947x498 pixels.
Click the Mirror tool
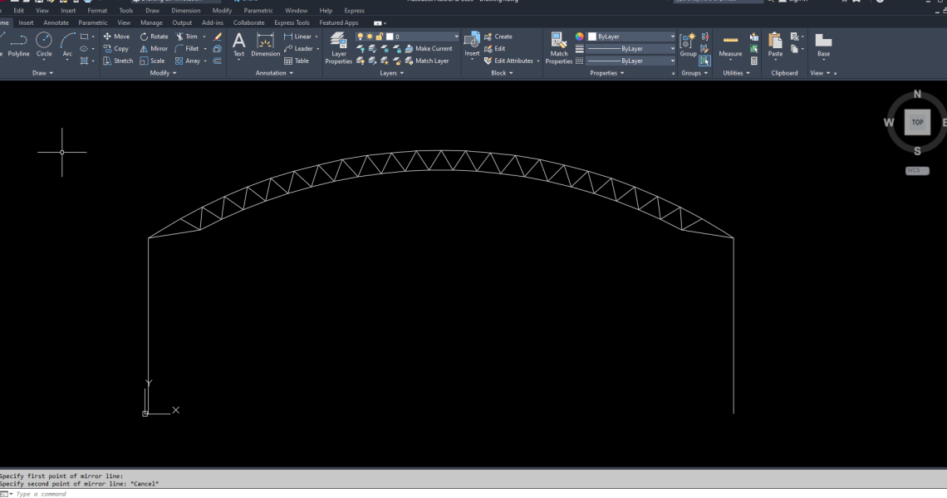pos(154,49)
